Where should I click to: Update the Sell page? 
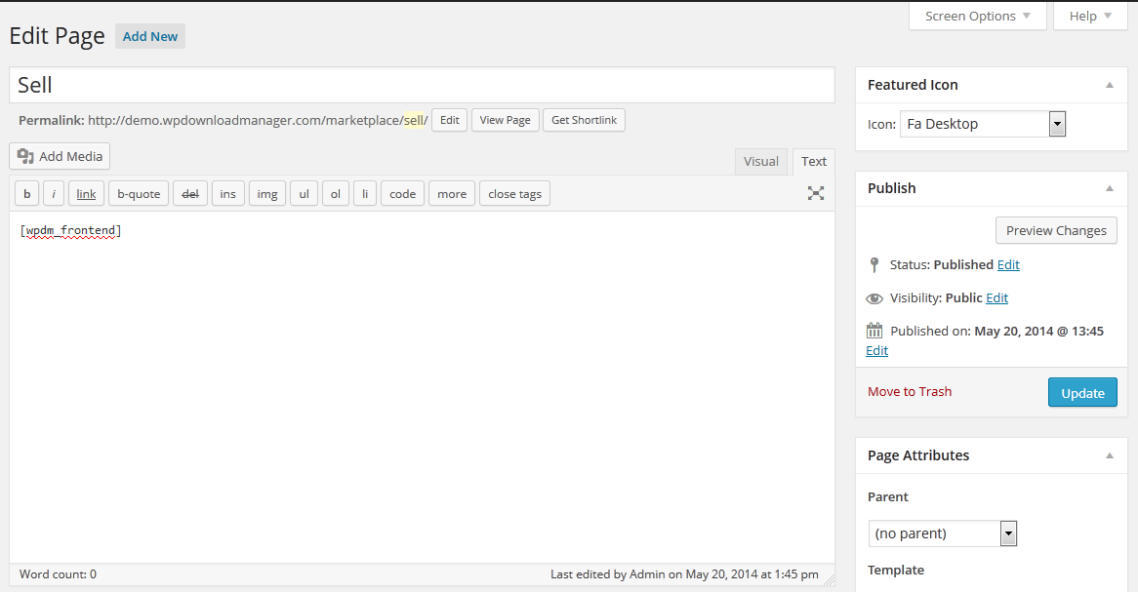click(x=1081, y=391)
